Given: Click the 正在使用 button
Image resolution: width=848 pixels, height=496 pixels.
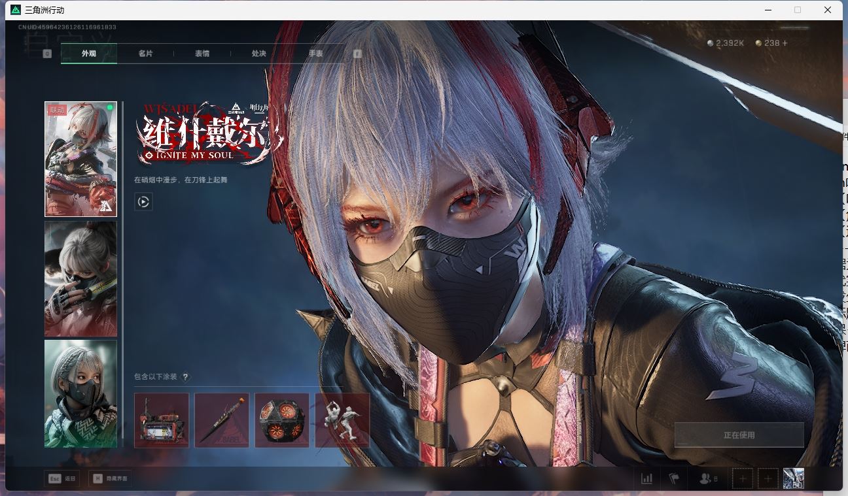Looking at the screenshot, I should pyautogui.click(x=739, y=435).
